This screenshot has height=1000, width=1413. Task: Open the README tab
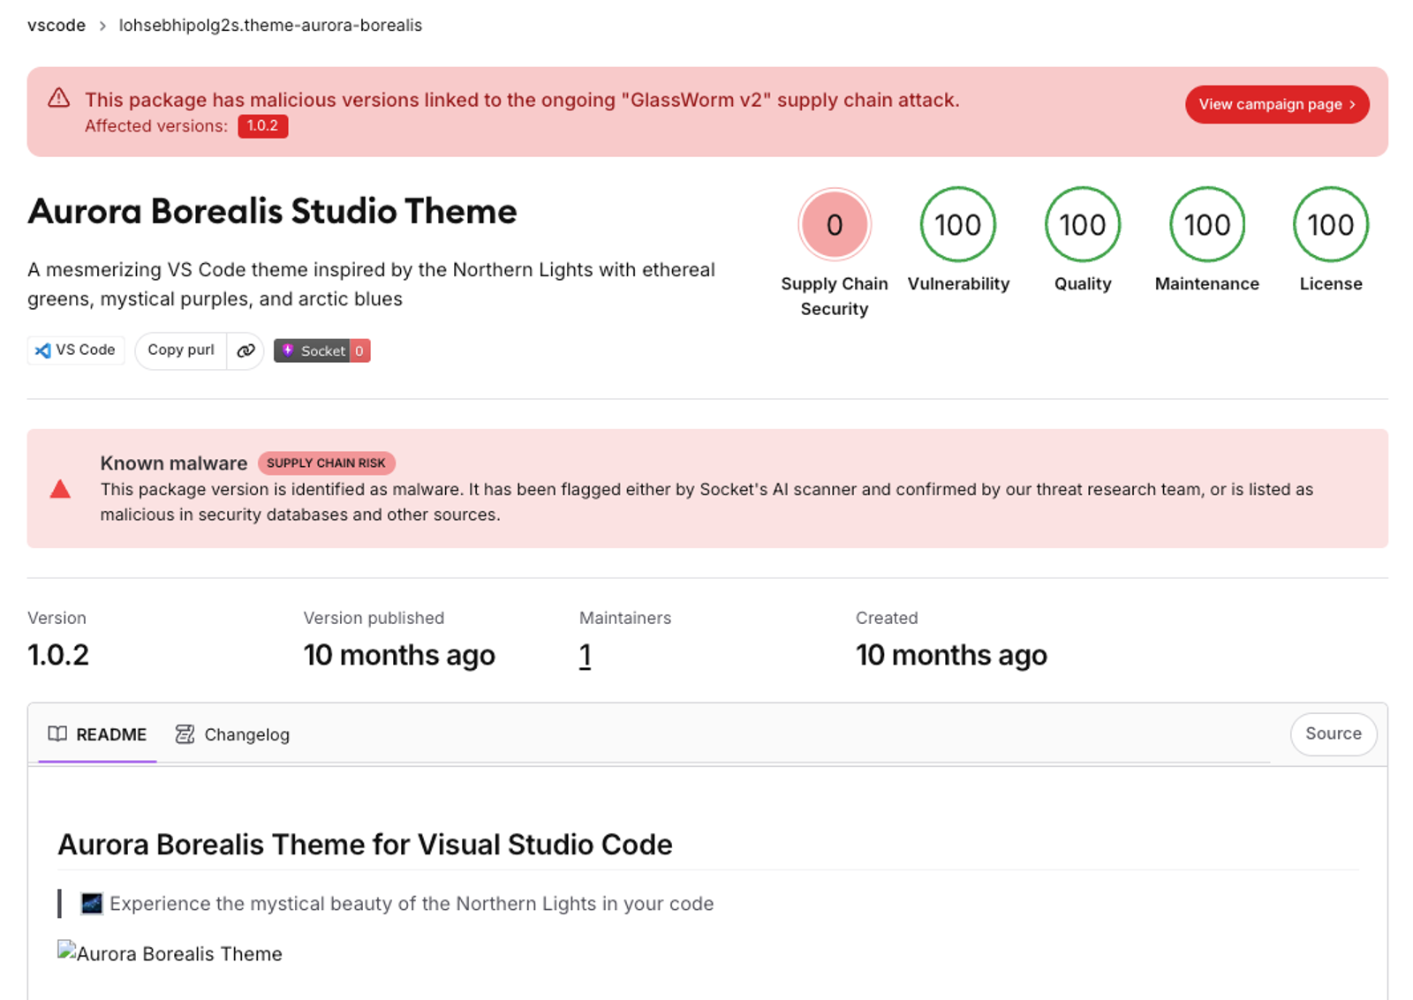(97, 734)
